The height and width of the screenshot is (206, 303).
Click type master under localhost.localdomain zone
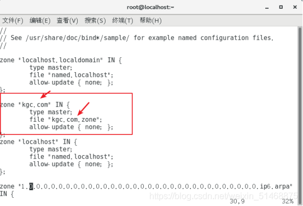[51, 68]
